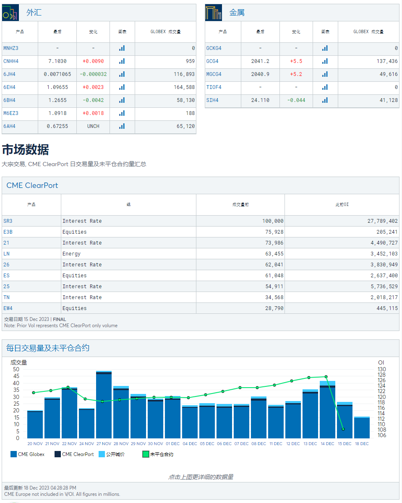Click the 20 NOV date label
The height and width of the screenshot is (503, 402).
[35, 444]
